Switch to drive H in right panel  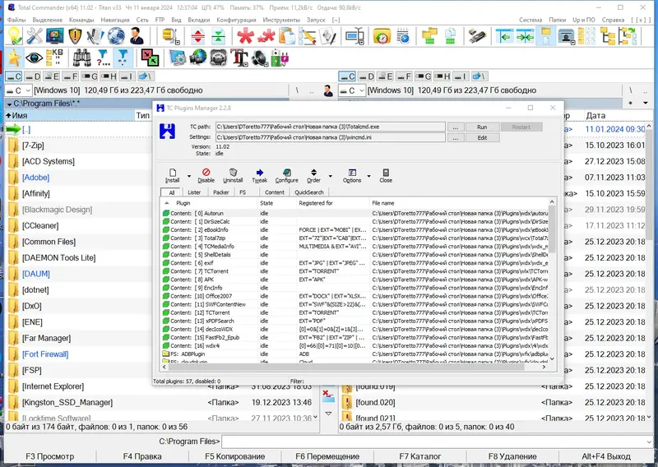pos(442,76)
